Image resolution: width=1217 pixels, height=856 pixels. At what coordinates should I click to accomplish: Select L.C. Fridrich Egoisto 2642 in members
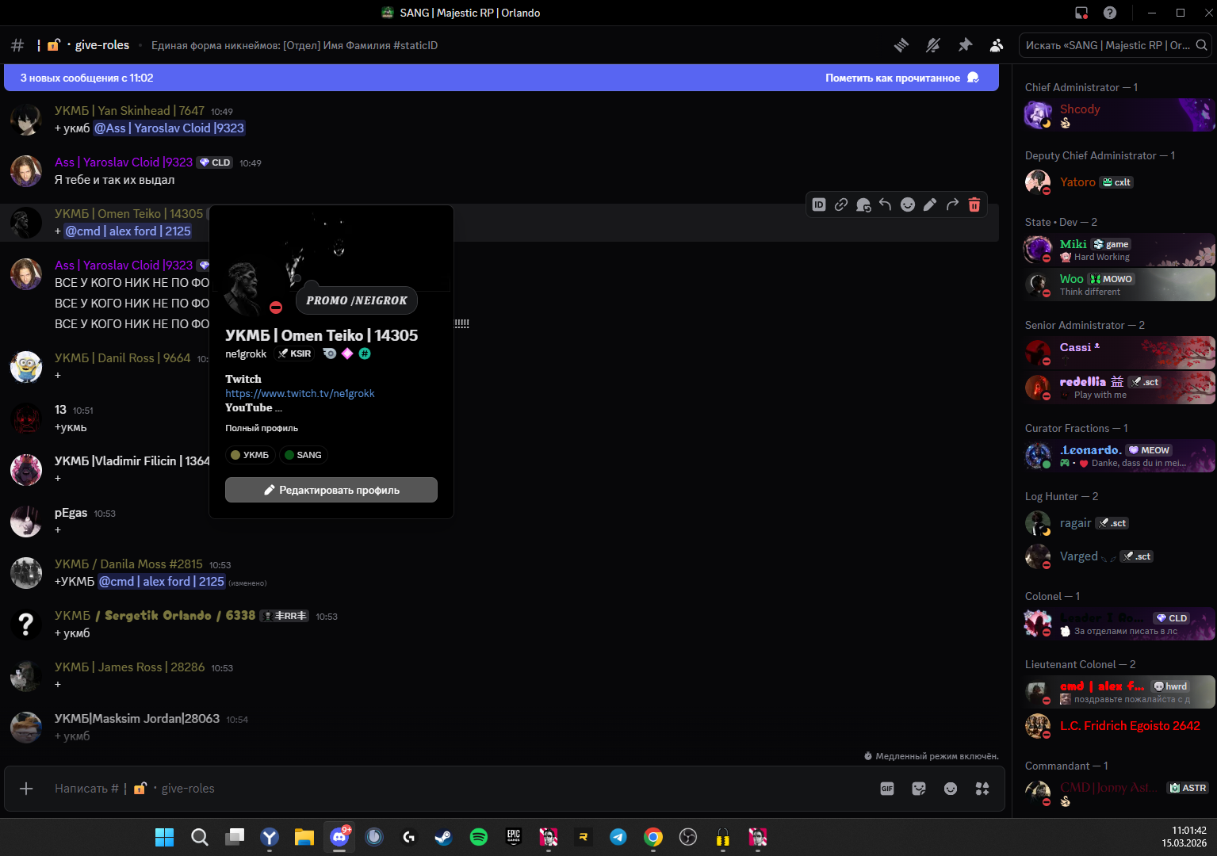point(1118,726)
